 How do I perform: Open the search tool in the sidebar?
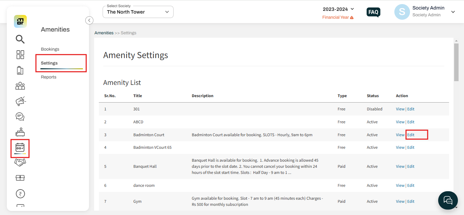[20, 39]
